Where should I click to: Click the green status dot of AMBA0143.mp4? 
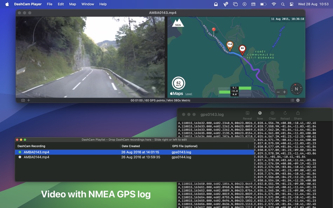[20, 152]
